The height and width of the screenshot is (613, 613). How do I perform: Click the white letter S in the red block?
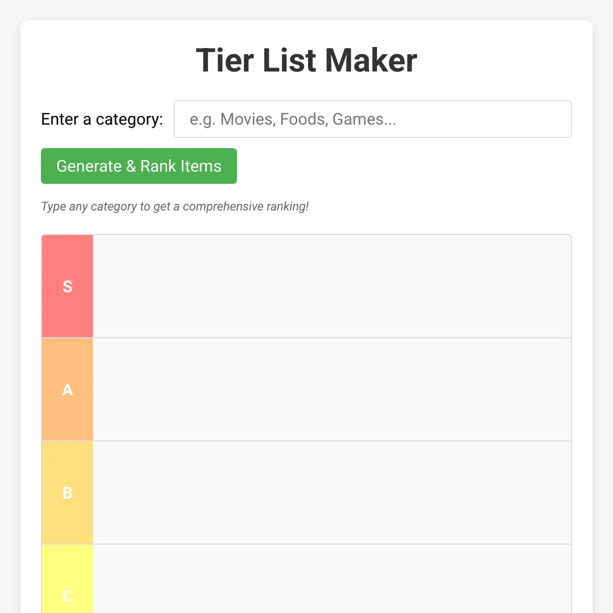[x=67, y=287]
